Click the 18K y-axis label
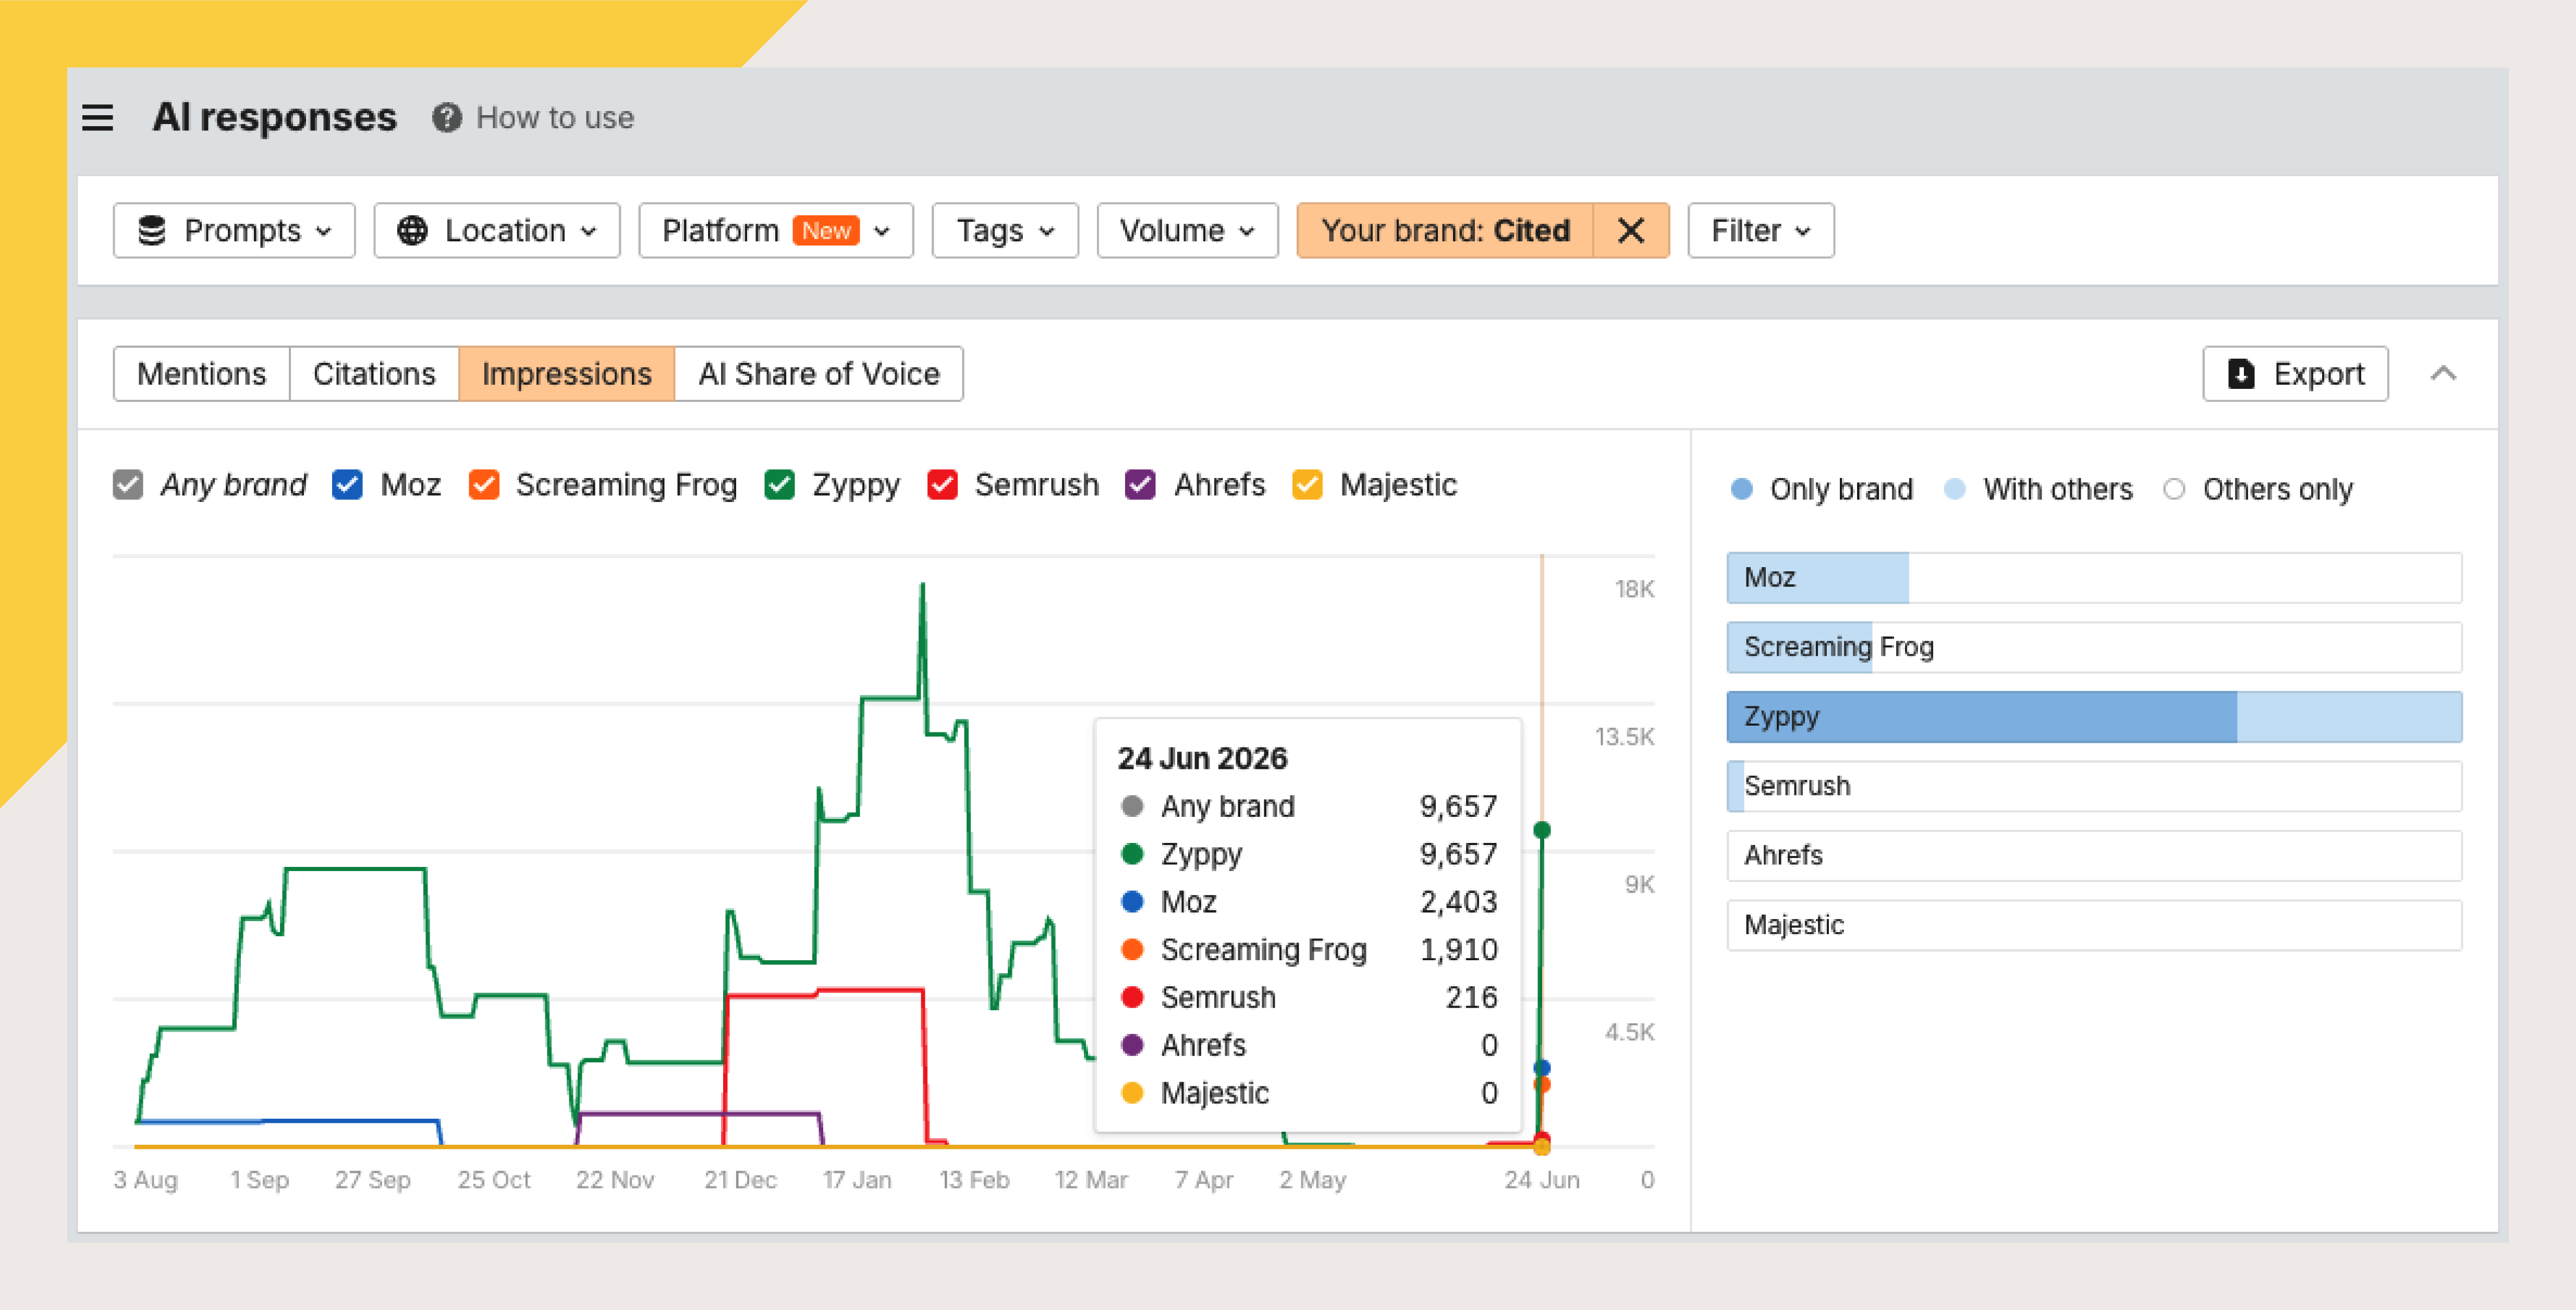The width and height of the screenshot is (2576, 1310). 1634,589
